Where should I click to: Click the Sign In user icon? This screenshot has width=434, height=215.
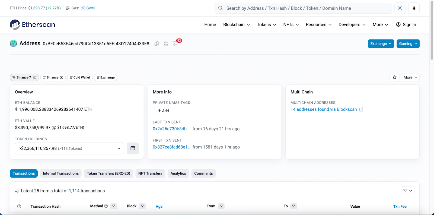tap(398, 24)
